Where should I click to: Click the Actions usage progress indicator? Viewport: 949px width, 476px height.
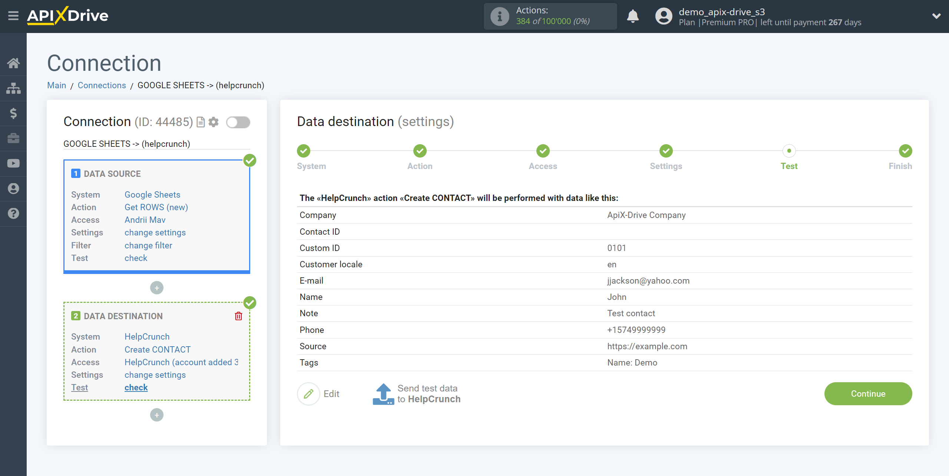point(549,16)
